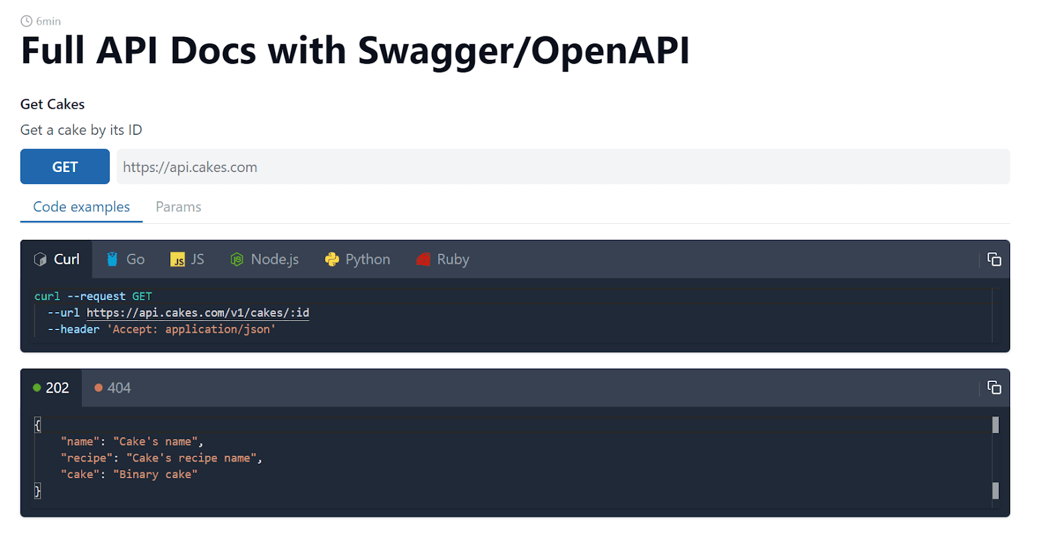Click the upper scrollbar handle in response panel
Screen dimensions: 1064x538
point(996,424)
